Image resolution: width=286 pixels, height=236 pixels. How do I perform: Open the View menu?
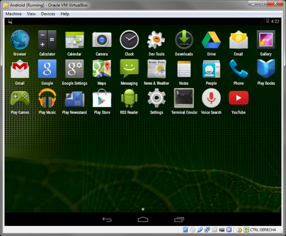click(x=31, y=14)
